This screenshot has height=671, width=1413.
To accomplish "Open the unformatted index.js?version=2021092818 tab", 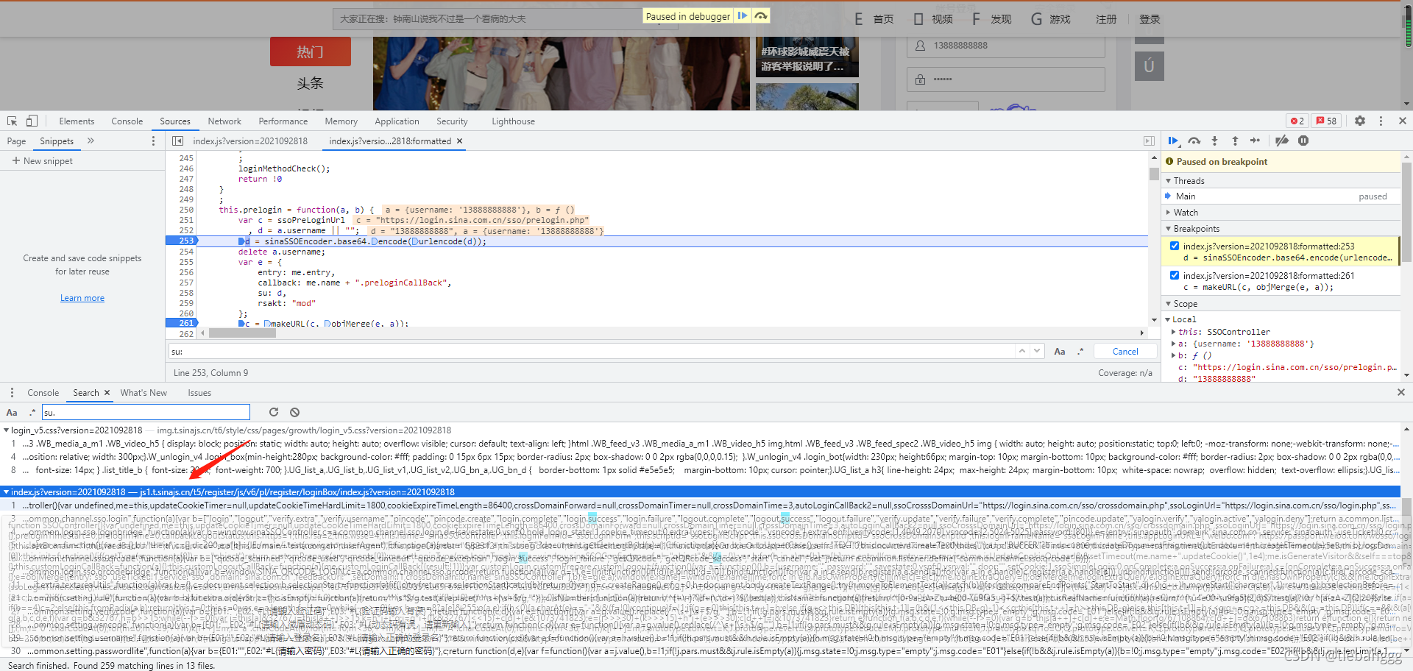I will point(250,141).
